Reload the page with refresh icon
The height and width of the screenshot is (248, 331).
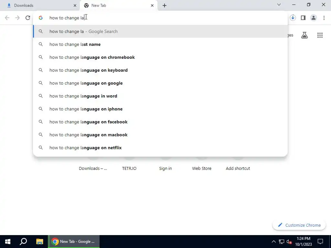coord(28,18)
